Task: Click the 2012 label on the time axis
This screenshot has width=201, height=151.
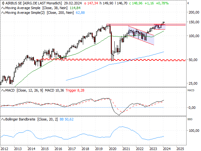Action: coord(4,149)
